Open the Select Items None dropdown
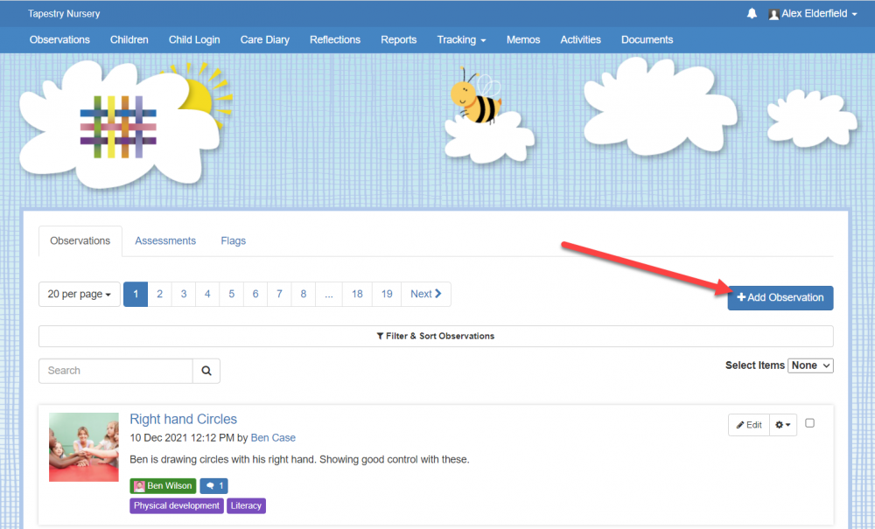875x529 pixels. pyautogui.click(x=810, y=365)
